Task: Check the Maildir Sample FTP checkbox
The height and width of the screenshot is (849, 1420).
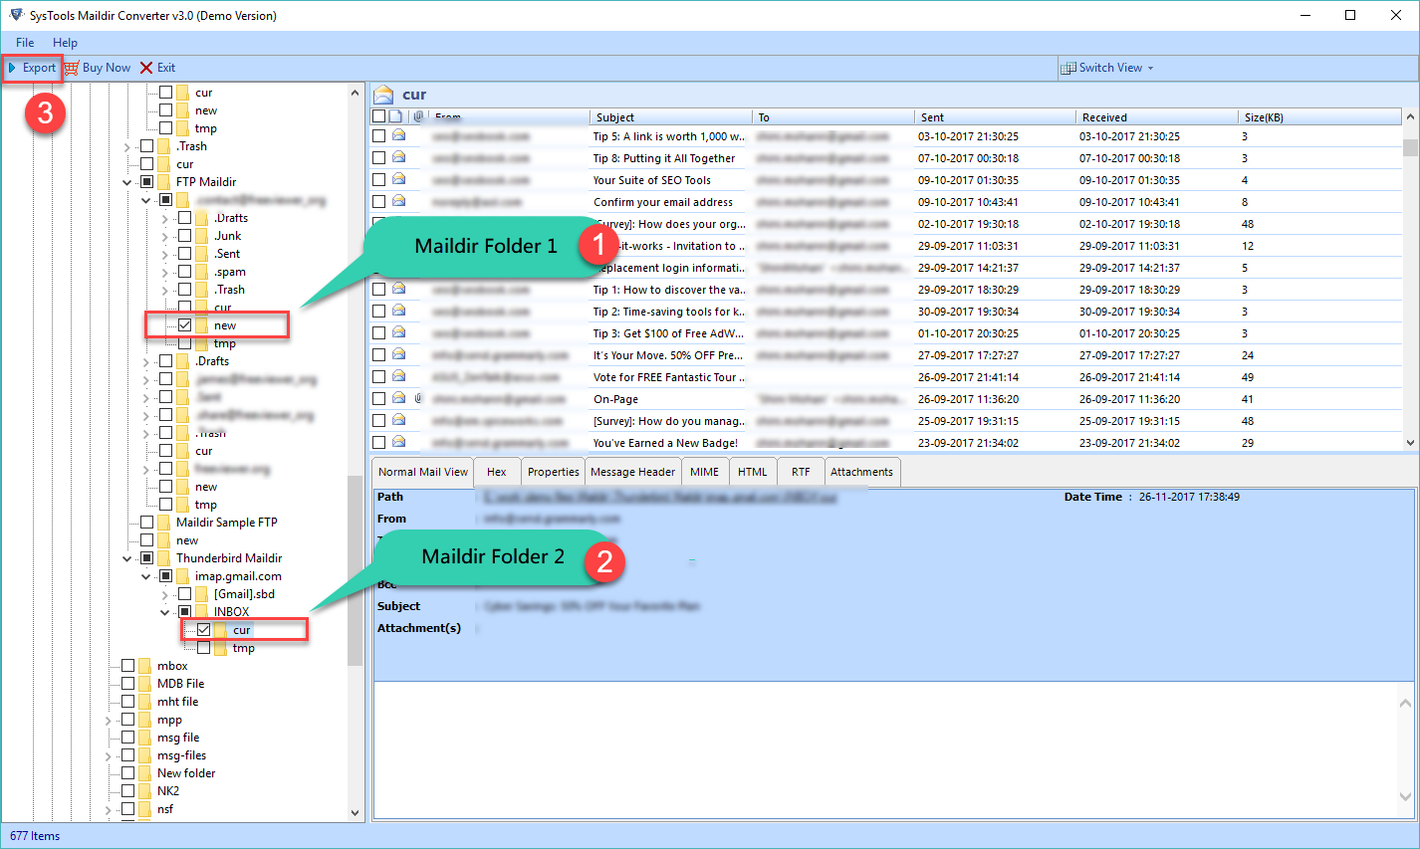Action: tap(147, 523)
